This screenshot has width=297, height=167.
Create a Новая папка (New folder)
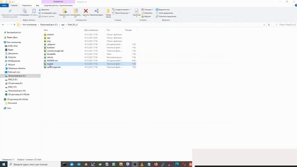(x=108, y=13)
